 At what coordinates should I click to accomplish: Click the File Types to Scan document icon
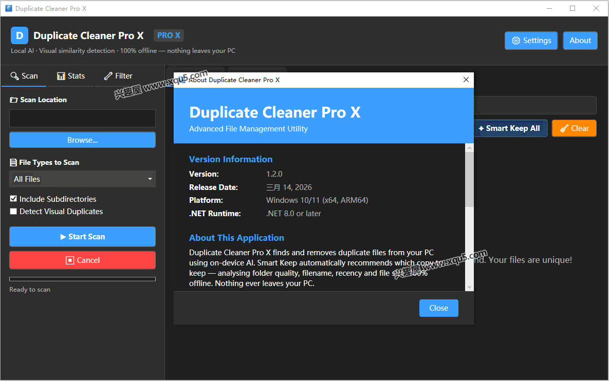(13, 163)
